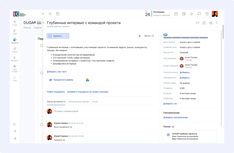Open the three-dot task options menu
The height and width of the screenshot is (153, 234).
pyautogui.click(x=217, y=23)
